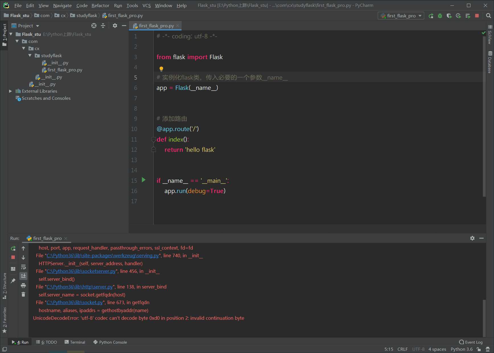Open the Database side panel
Screen dimensions: 494x353
point(490,62)
